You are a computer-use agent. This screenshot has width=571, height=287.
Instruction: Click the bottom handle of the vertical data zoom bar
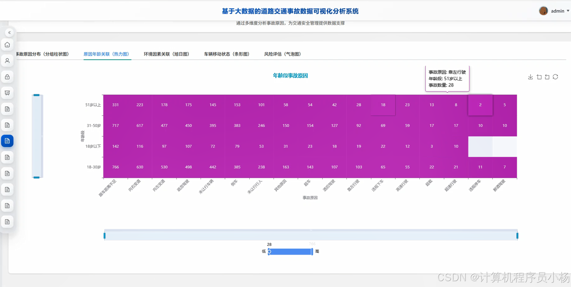point(36,178)
